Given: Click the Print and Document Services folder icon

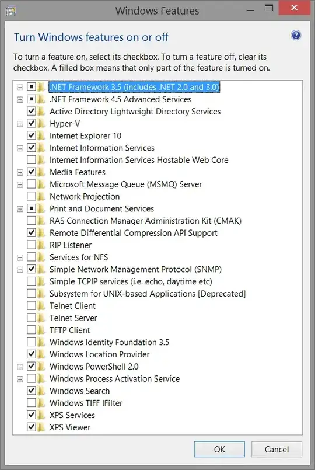Looking at the screenshot, I should 41,208.
